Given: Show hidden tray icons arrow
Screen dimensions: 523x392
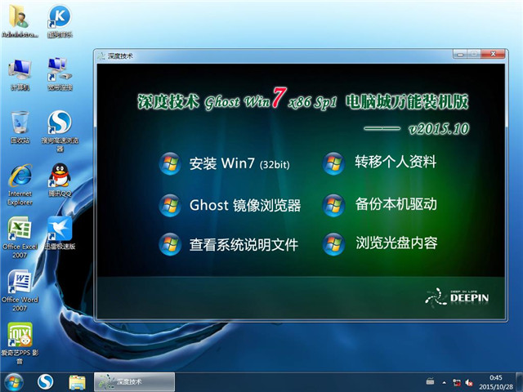Looking at the screenshot, I should coord(445,383).
